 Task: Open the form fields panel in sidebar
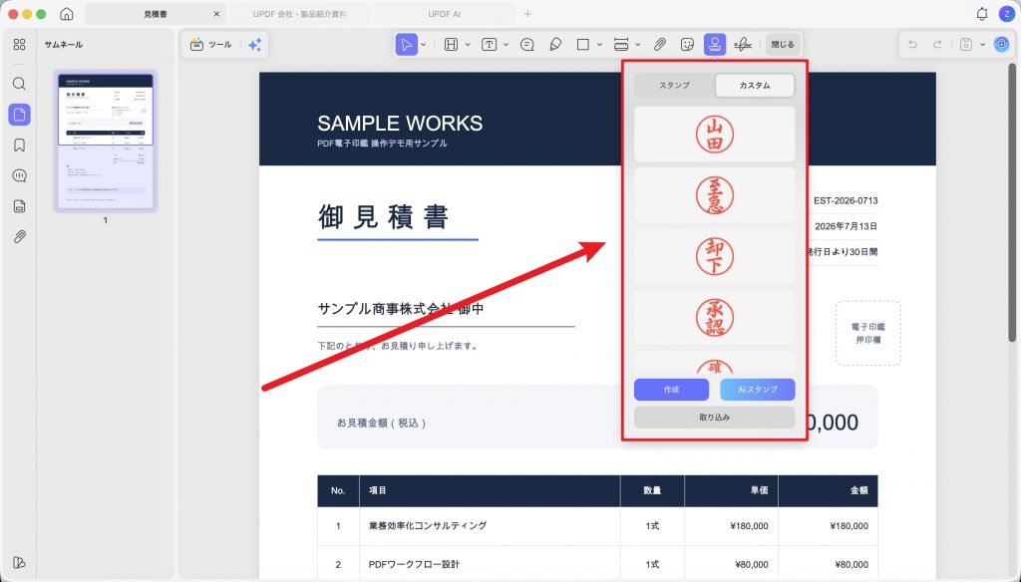tap(20, 206)
